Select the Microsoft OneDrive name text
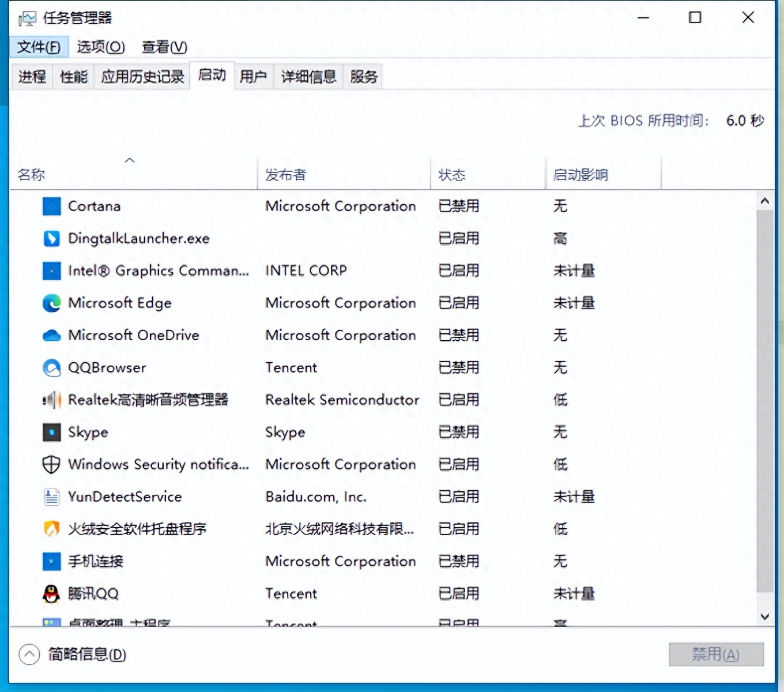The image size is (784, 692). pos(134,335)
